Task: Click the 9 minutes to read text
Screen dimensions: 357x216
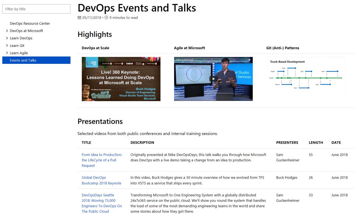Action: [x=124, y=18]
